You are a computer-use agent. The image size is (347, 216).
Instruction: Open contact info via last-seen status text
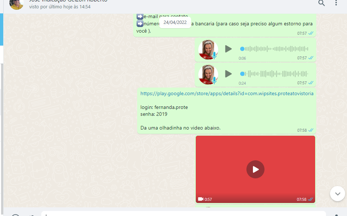click(x=60, y=7)
